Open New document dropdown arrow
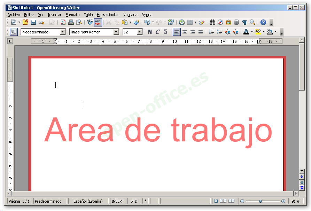The width and height of the screenshot is (311, 211). pos(19,22)
